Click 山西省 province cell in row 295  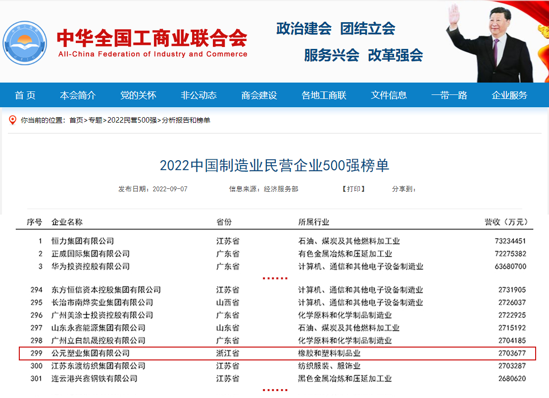(x=228, y=302)
